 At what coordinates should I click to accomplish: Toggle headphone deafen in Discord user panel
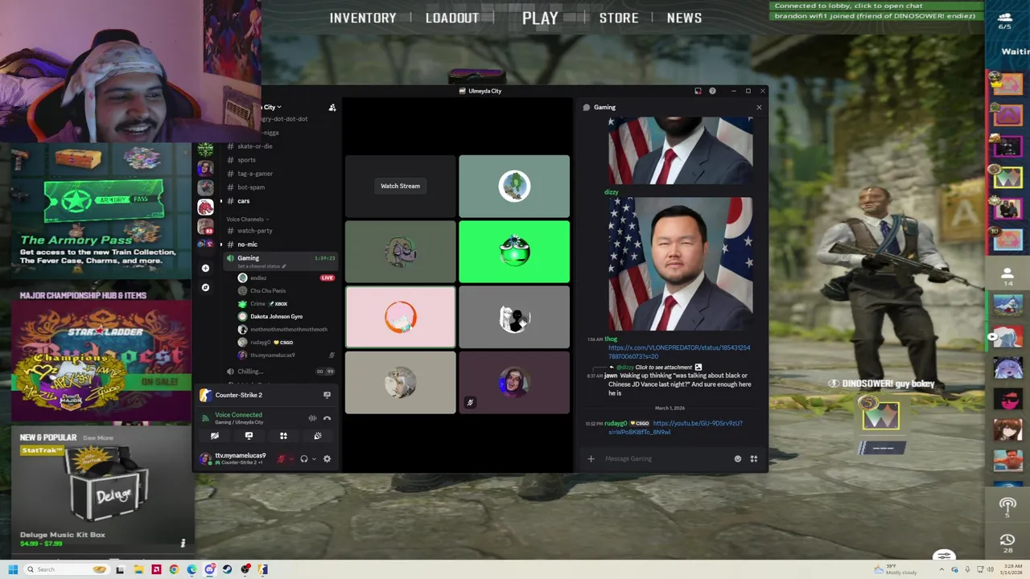point(304,458)
